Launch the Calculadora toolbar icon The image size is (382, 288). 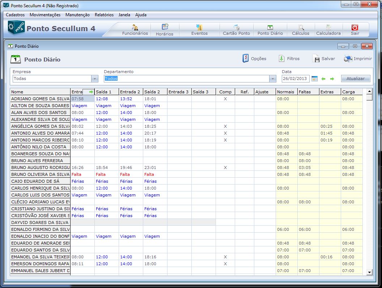(x=328, y=27)
